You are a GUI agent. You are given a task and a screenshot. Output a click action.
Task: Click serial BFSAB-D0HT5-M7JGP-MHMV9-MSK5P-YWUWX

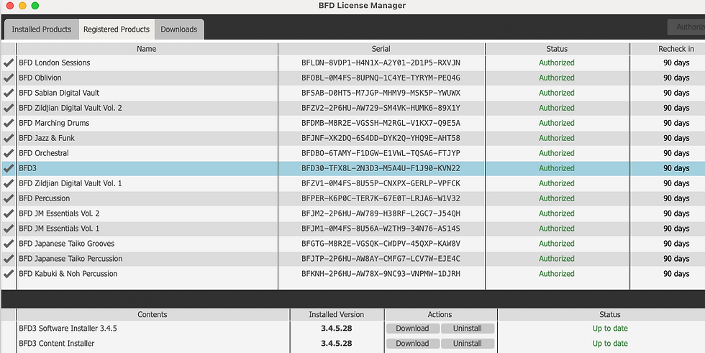pos(381,93)
